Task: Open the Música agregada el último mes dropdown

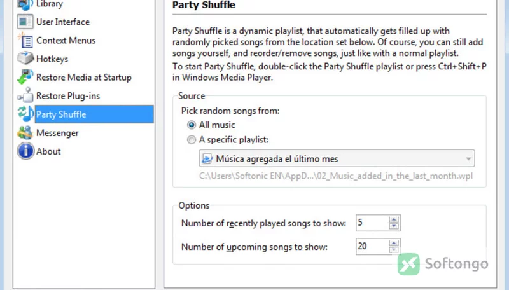Action: click(x=337, y=158)
